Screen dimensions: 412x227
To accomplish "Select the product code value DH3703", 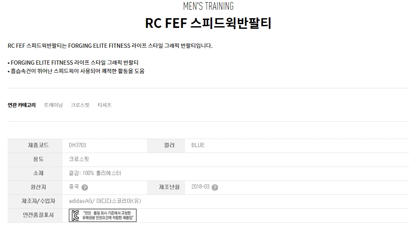I will click(x=77, y=145).
